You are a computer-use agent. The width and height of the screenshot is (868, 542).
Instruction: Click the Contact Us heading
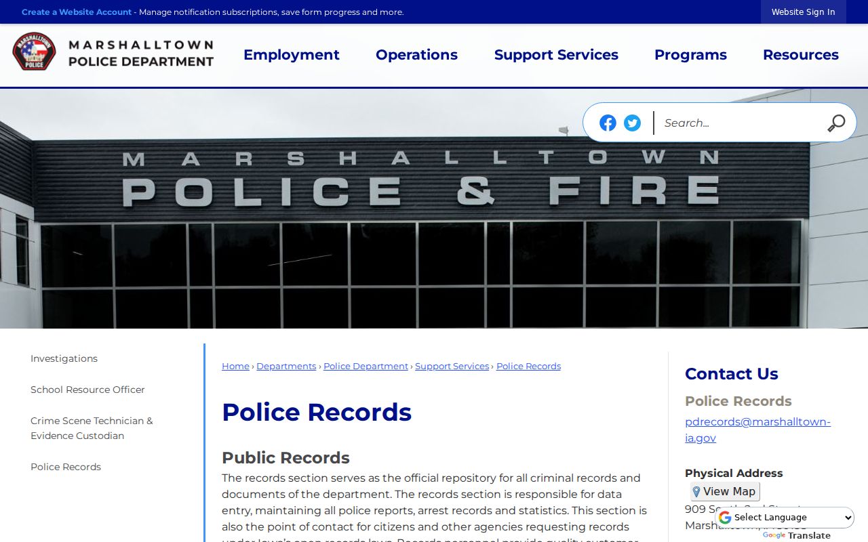click(x=731, y=374)
